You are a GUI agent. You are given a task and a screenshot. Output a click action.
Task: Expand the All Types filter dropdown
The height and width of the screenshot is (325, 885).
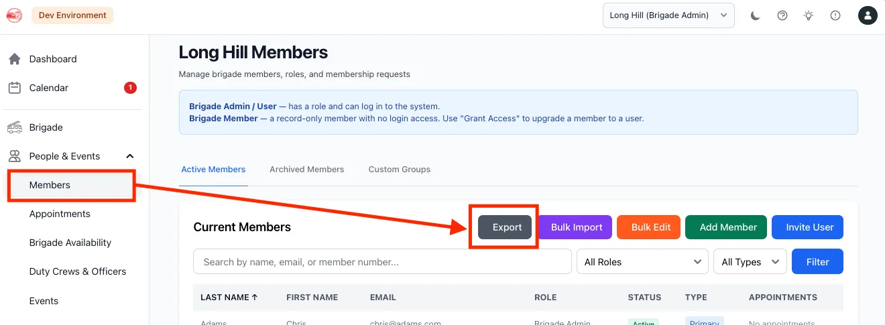(750, 262)
